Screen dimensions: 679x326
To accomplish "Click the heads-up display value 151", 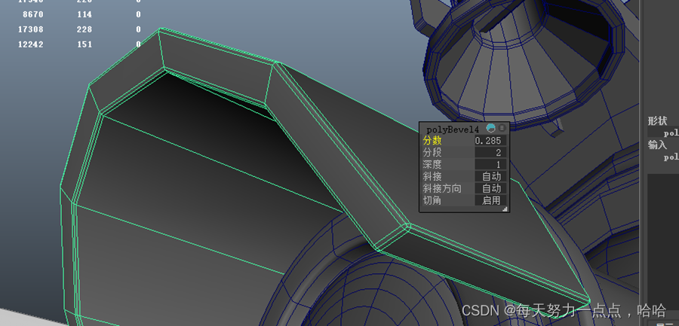I will 84,44.
